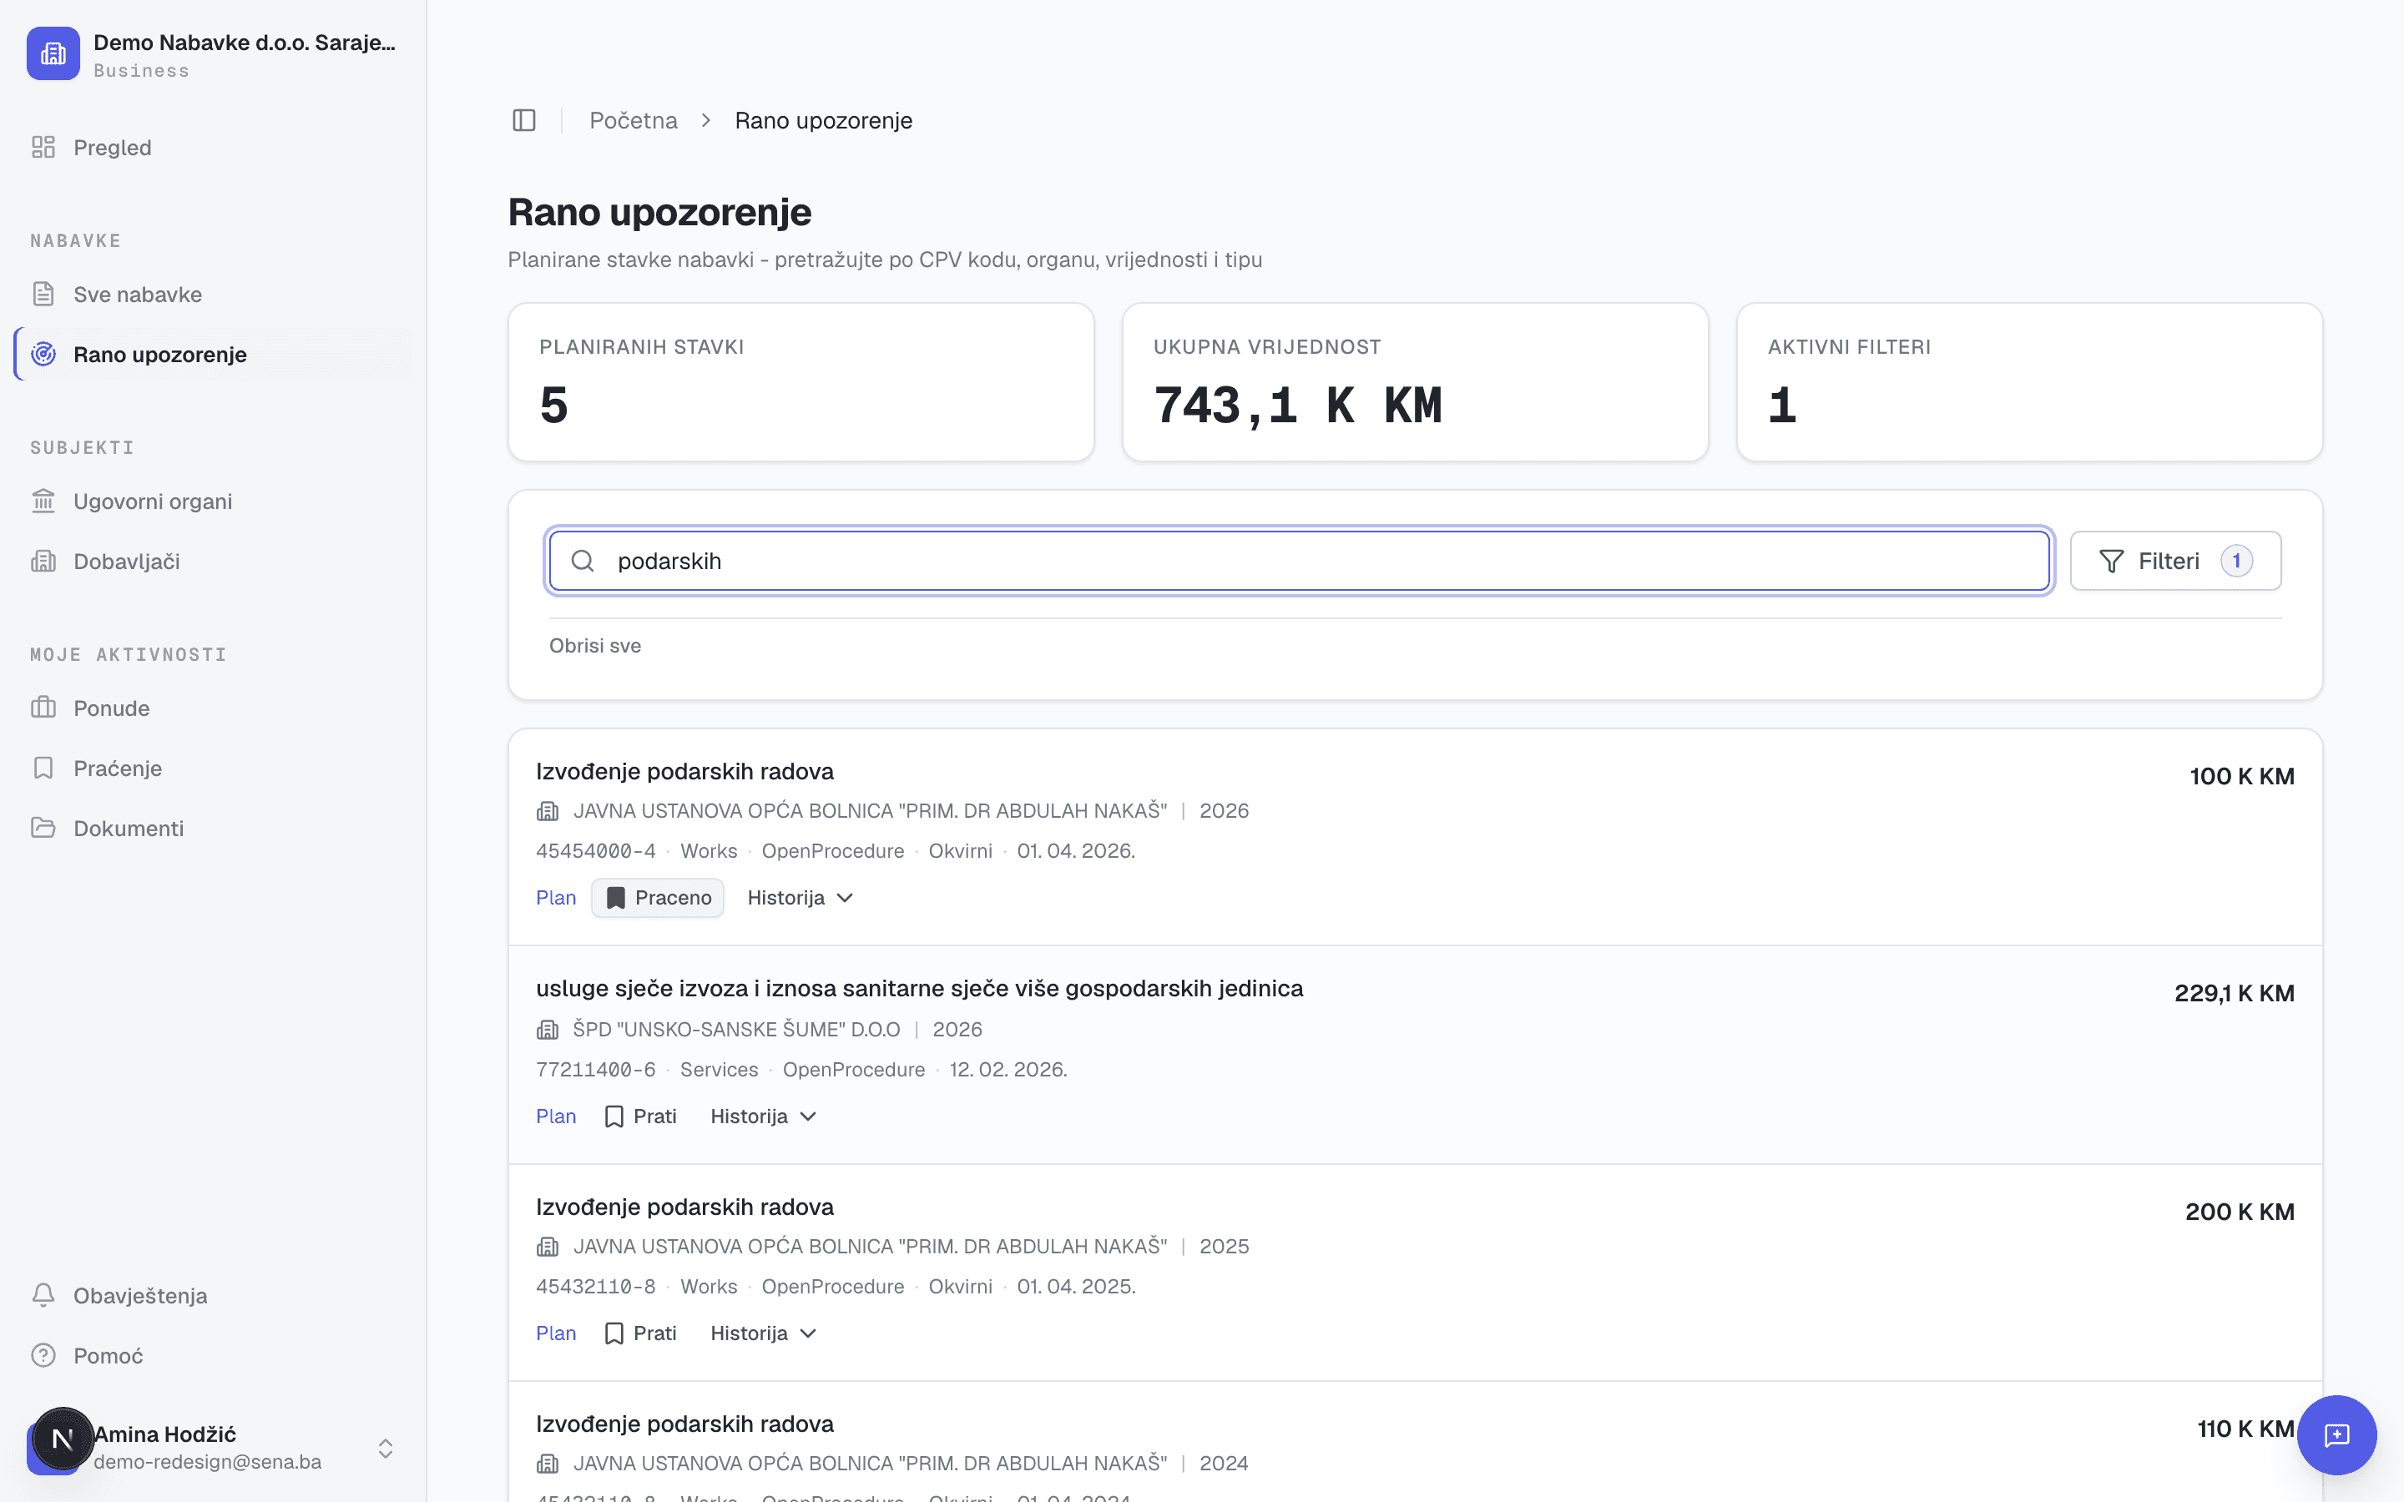Click the 229,1 K KM value
Viewport: 2404px width, 1502px height.
(x=2234, y=993)
